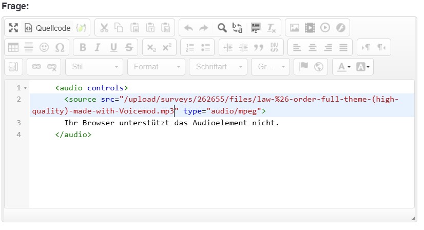Screen dimensions: 424x230
Task: Toggle bold formatting button
Action: coord(83,47)
